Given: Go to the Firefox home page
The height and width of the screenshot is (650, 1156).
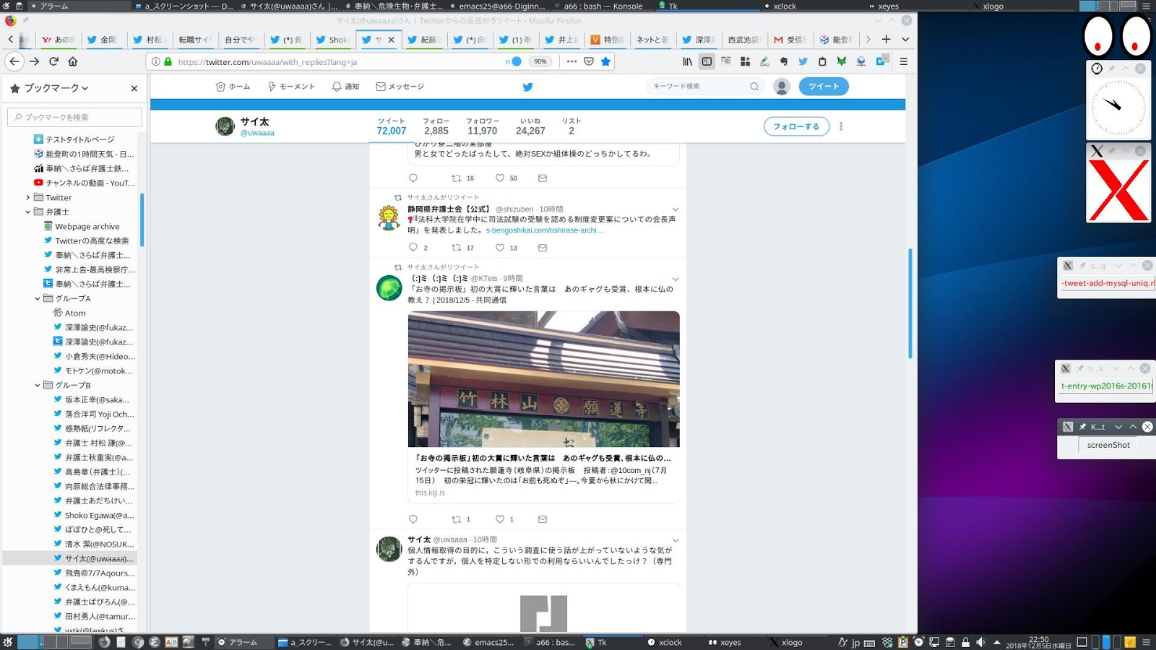Looking at the screenshot, I should coord(72,61).
